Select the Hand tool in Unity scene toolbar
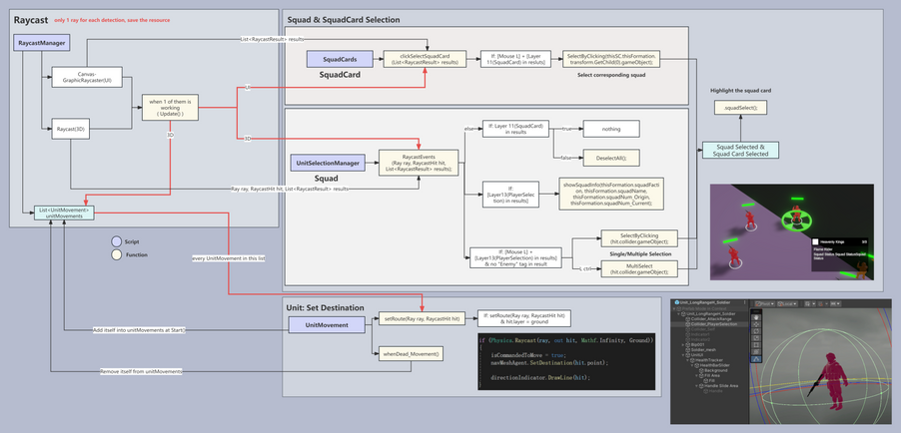 pyautogui.click(x=756, y=317)
